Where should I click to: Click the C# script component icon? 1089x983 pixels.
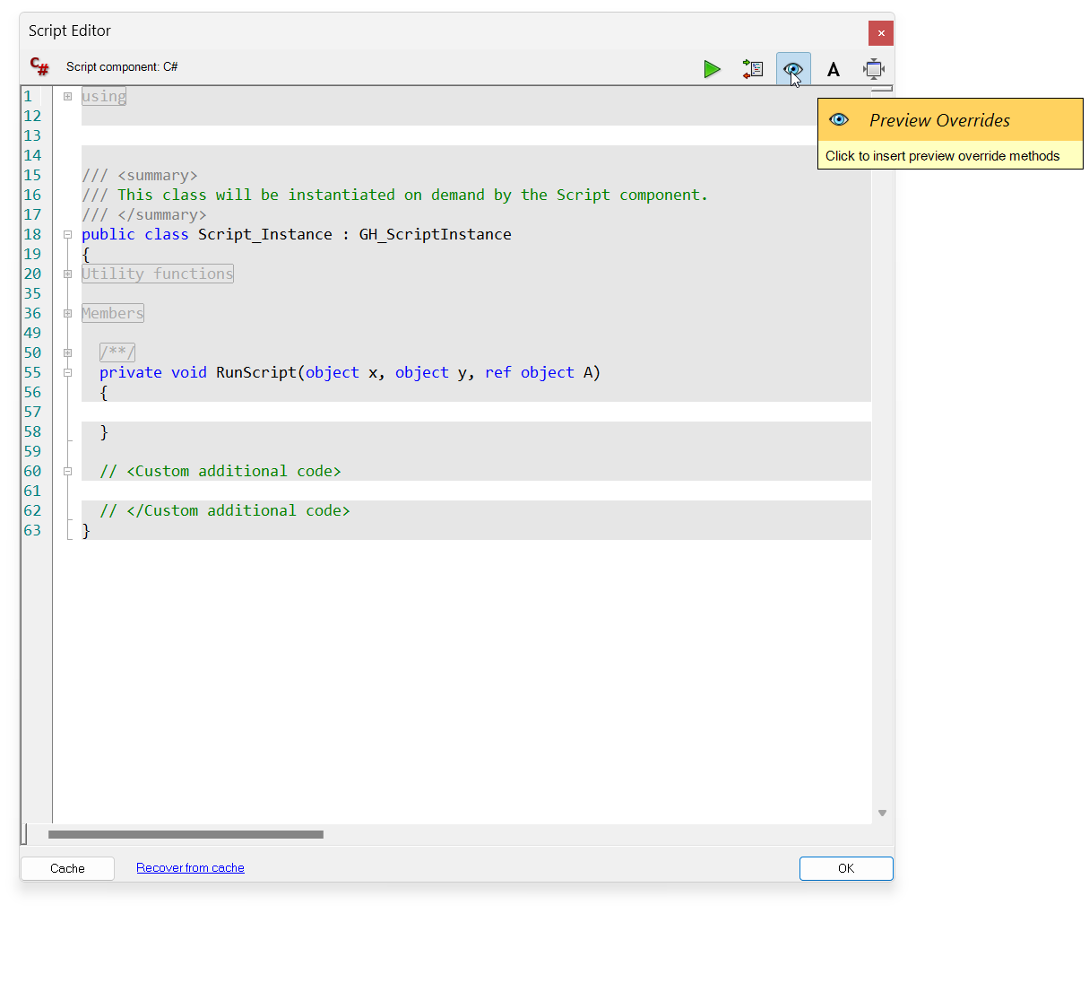[39, 66]
